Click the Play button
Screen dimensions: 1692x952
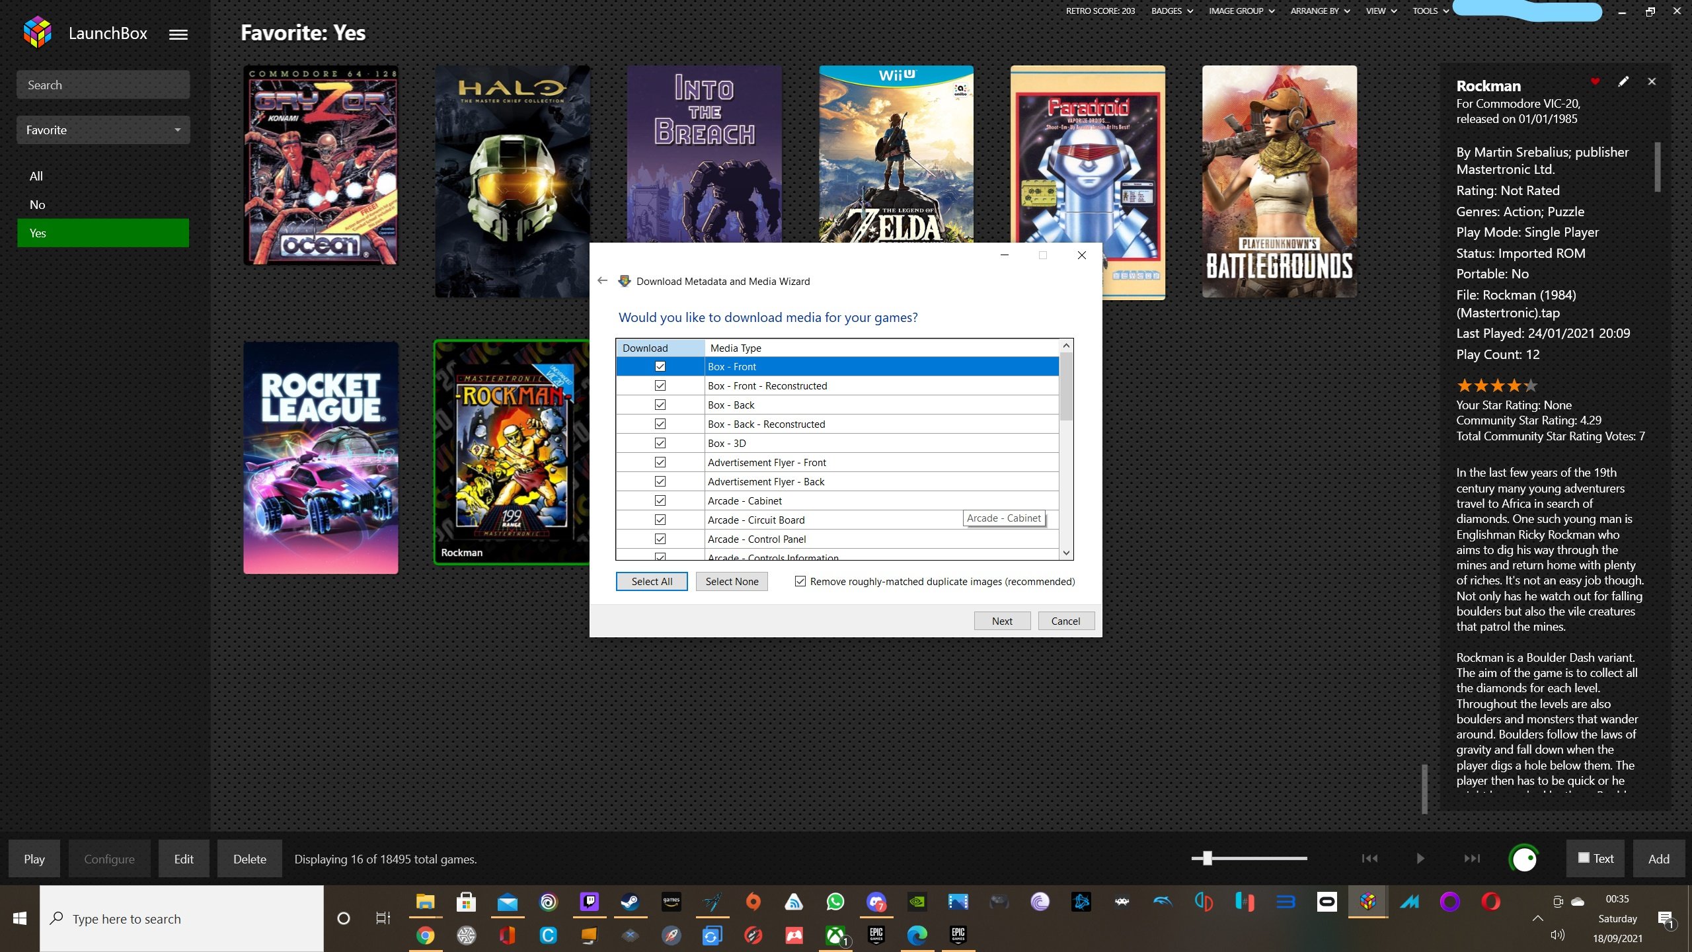34,858
